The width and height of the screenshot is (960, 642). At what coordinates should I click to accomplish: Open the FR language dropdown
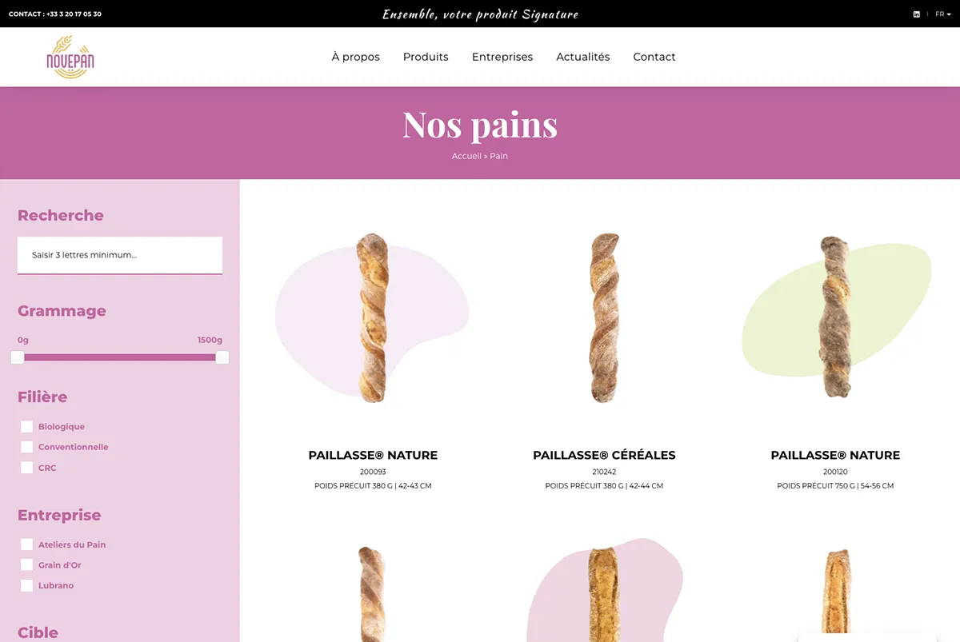tap(943, 14)
